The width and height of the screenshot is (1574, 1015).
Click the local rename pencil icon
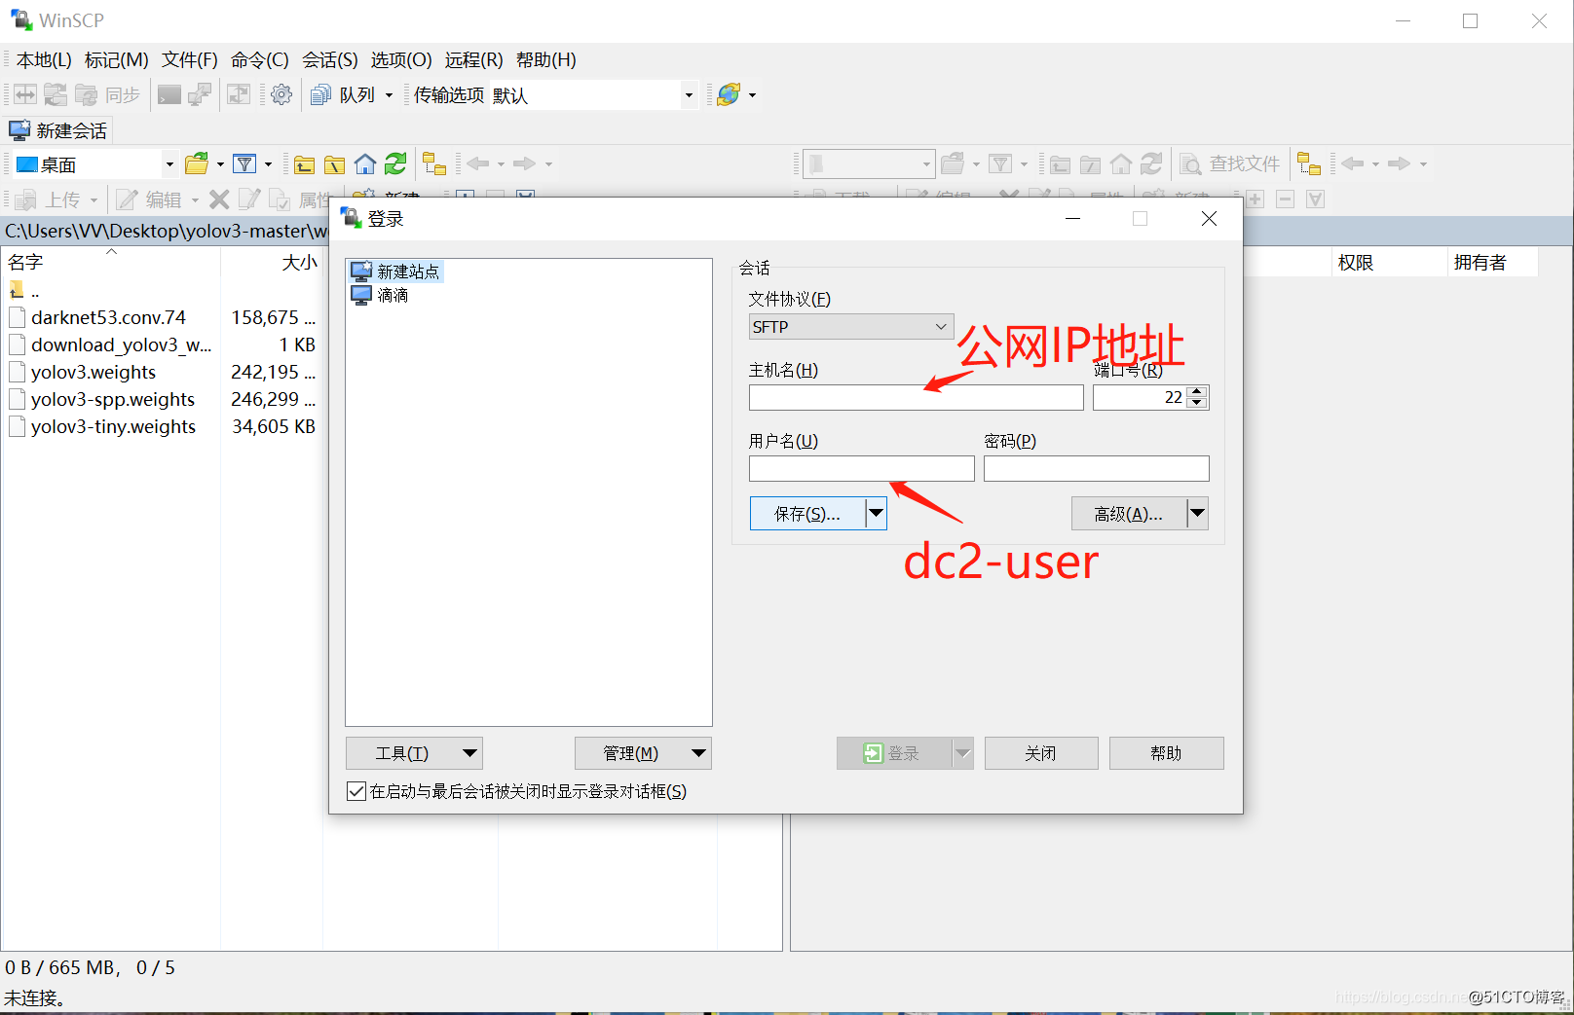tap(249, 199)
